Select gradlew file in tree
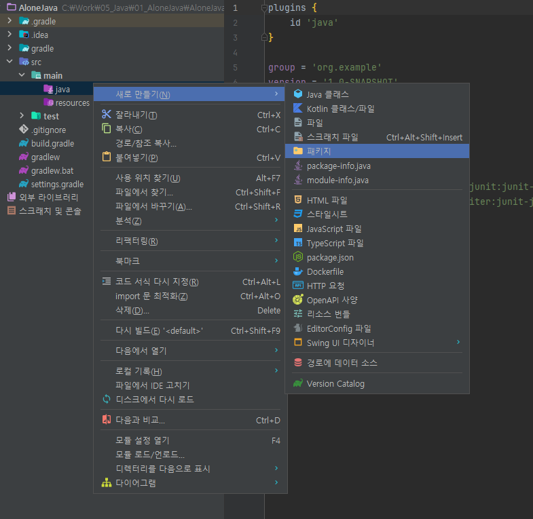Image resolution: width=533 pixels, height=519 pixels. tap(39, 157)
